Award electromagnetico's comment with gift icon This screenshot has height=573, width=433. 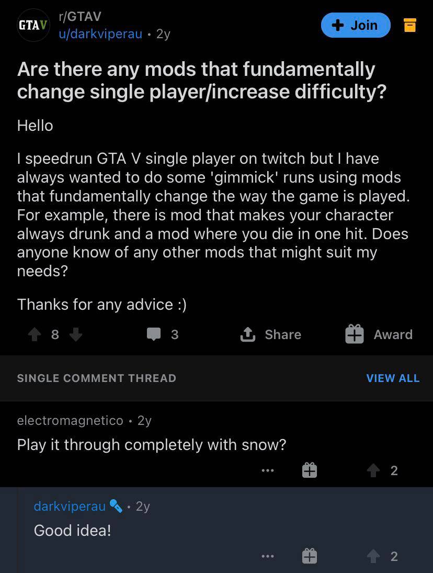[310, 470]
